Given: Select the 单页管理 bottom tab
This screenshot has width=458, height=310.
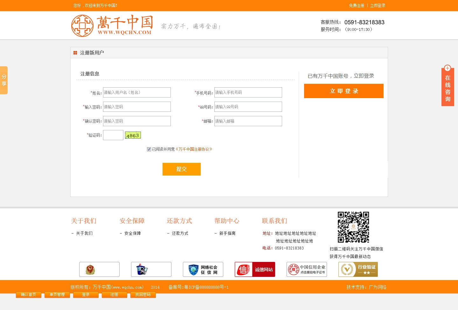Looking at the screenshot, I should (x=57, y=295).
